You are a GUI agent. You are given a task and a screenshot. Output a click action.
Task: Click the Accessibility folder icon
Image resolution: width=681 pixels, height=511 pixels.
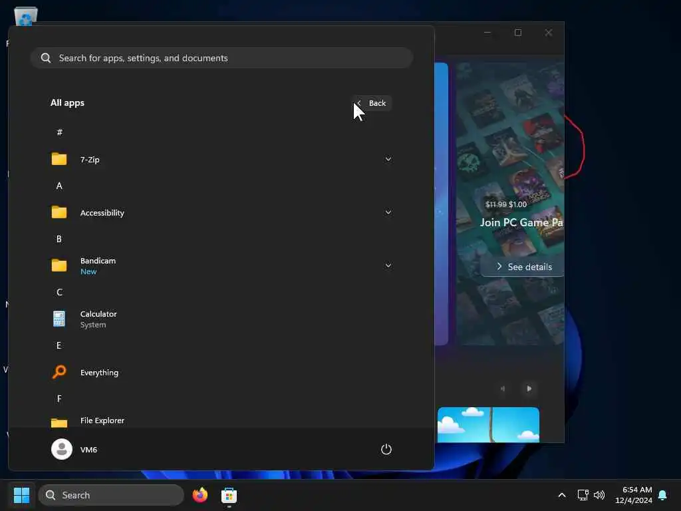coord(59,212)
